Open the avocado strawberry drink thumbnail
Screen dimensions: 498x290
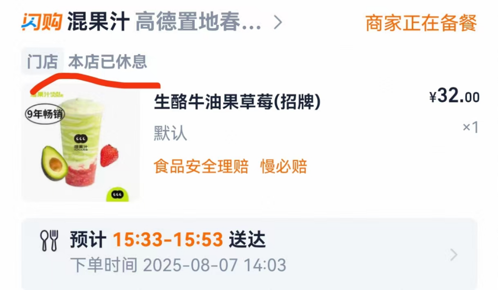coord(81,144)
